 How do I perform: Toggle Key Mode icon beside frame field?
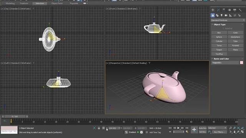170,132
